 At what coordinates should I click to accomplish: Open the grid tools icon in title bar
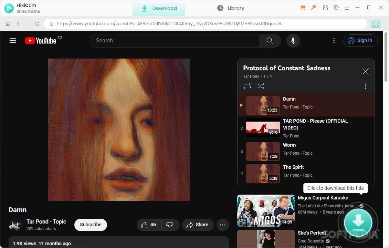pyautogui.click(x=326, y=8)
